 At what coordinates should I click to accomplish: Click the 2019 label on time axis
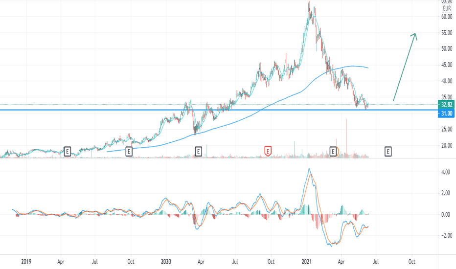(26, 262)
